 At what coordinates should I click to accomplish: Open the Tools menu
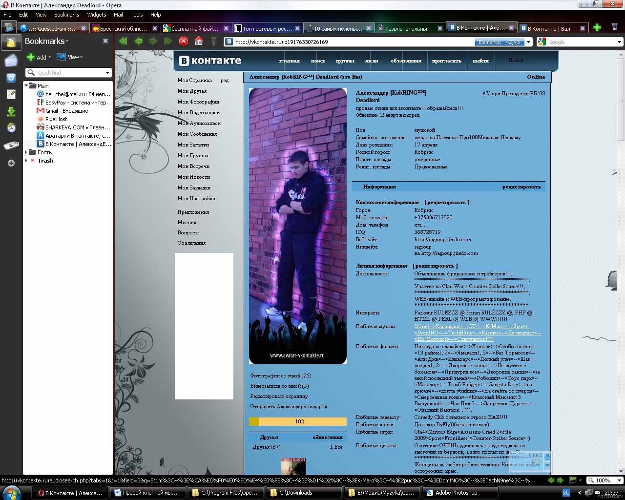pos(137,15)
